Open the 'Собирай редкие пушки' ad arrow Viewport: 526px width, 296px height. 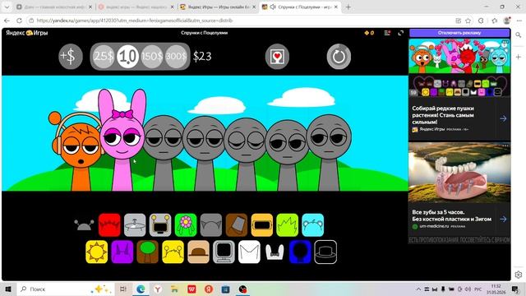coord(503,118)
